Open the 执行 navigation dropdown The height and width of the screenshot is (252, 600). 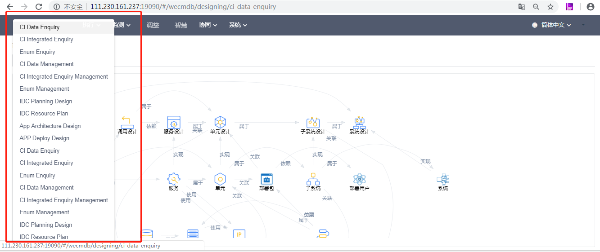click(x=91, y=25)
